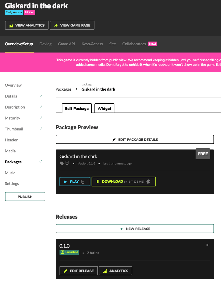Open the View Analytics button

pyautogui.click(x=27, y=25)
